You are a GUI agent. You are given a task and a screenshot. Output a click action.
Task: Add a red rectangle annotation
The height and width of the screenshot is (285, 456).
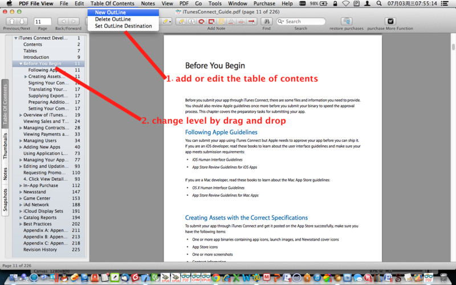pyautogui.click(x=211, y=22)
